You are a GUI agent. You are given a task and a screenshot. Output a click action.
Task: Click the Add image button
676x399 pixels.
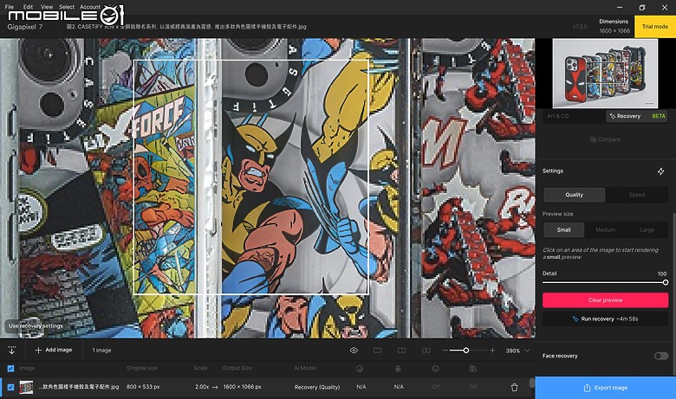tap(54, 350)
